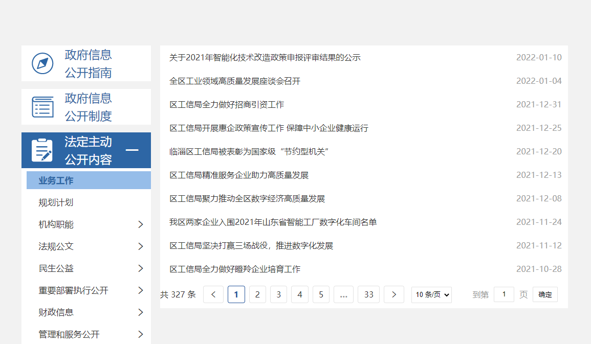The width and height of the screenshot is (591, 344).
Task: Expand the 财政信息 submenu chevron
Action: pos(141,312)
